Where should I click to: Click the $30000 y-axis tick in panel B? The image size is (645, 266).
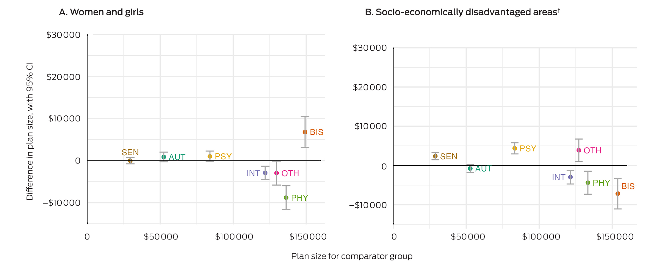click(x=370, y=48)
